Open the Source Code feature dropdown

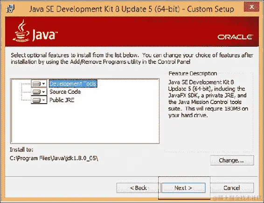pyautogui.click(x=39, y=92)
